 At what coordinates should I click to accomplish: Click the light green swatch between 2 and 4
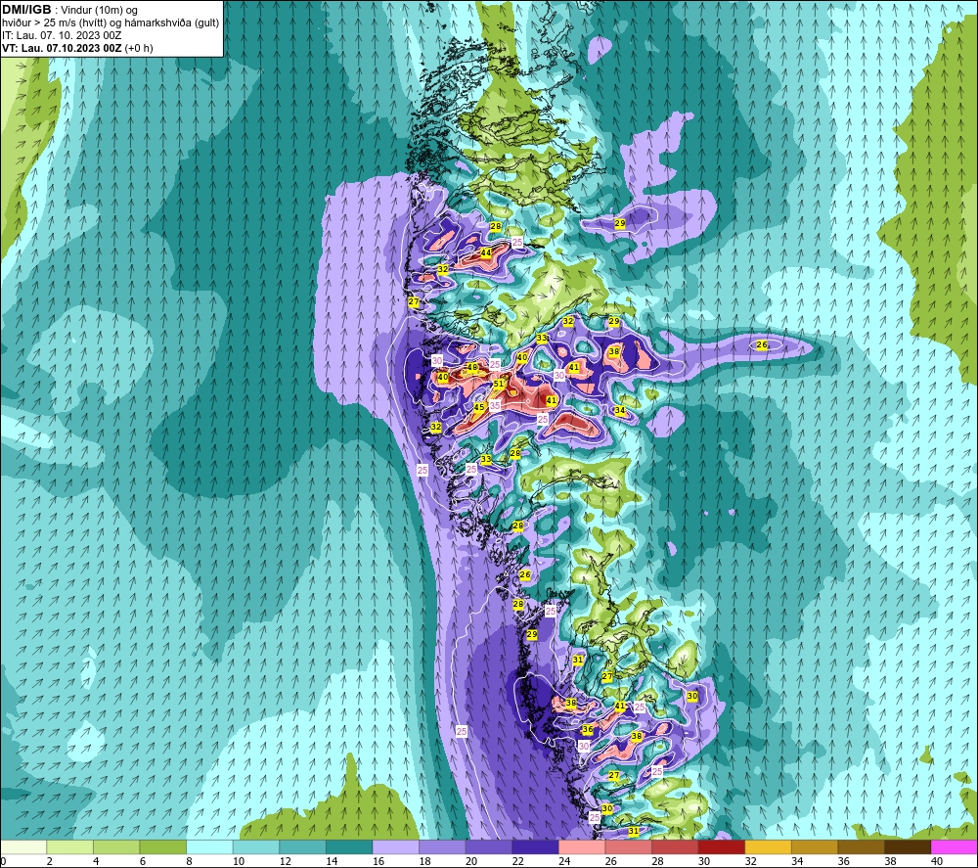[x=69, y=846]
